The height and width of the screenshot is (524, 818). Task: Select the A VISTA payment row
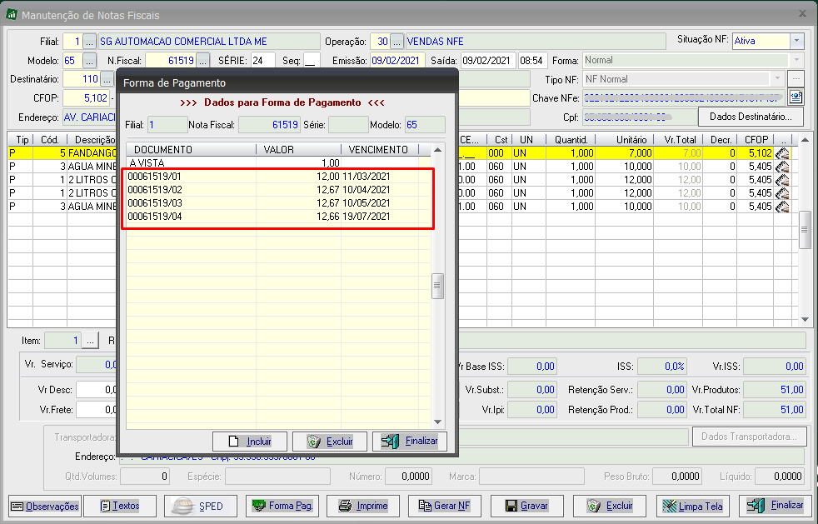[278, 162]
